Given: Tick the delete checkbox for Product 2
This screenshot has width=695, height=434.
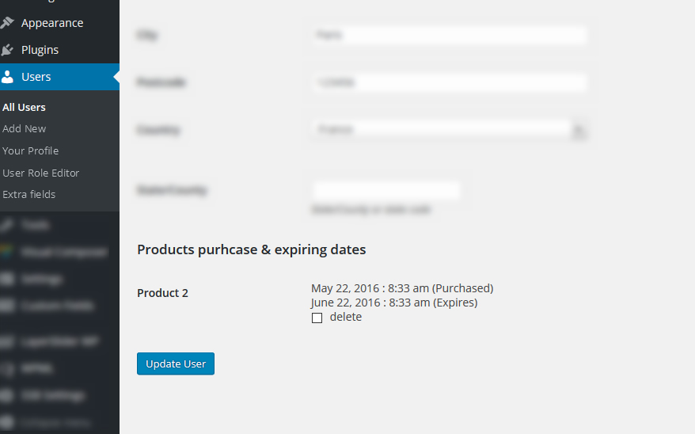Looking at the screenshot, I should click(x=317, y=318).
